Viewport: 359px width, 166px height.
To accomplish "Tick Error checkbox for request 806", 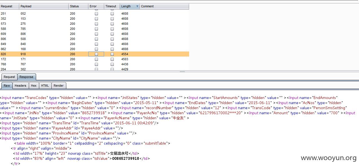I will 96,39.
